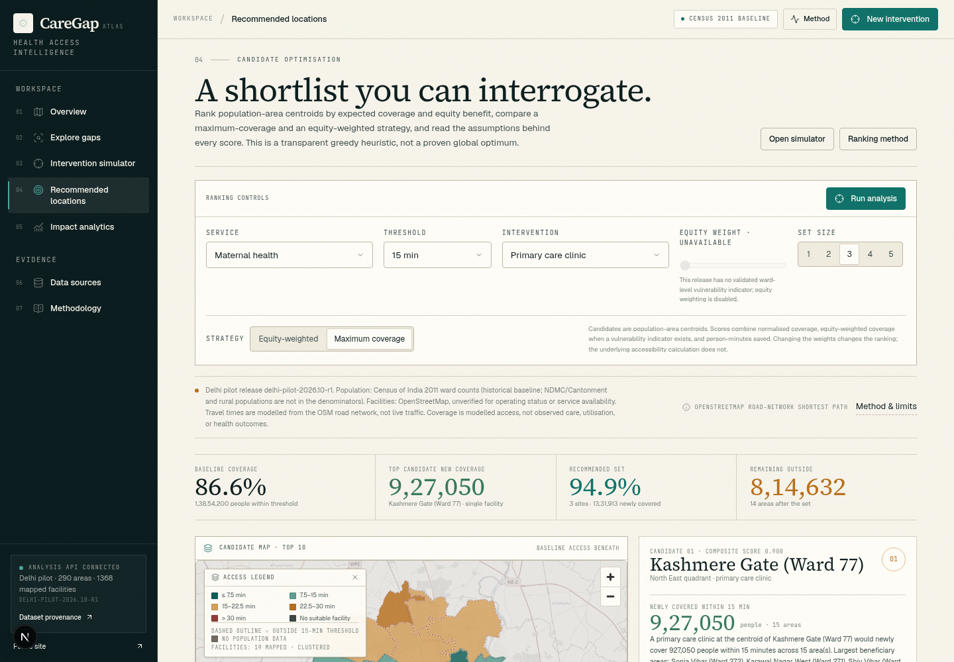Viewport: 954px width, 662px height.
Task: Click the Dataset provenance arrow icon
Action: [x=89, y=617]
